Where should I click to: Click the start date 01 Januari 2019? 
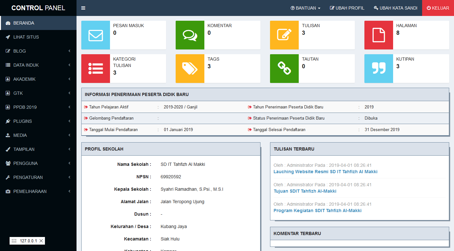click(x=178, y=129)
